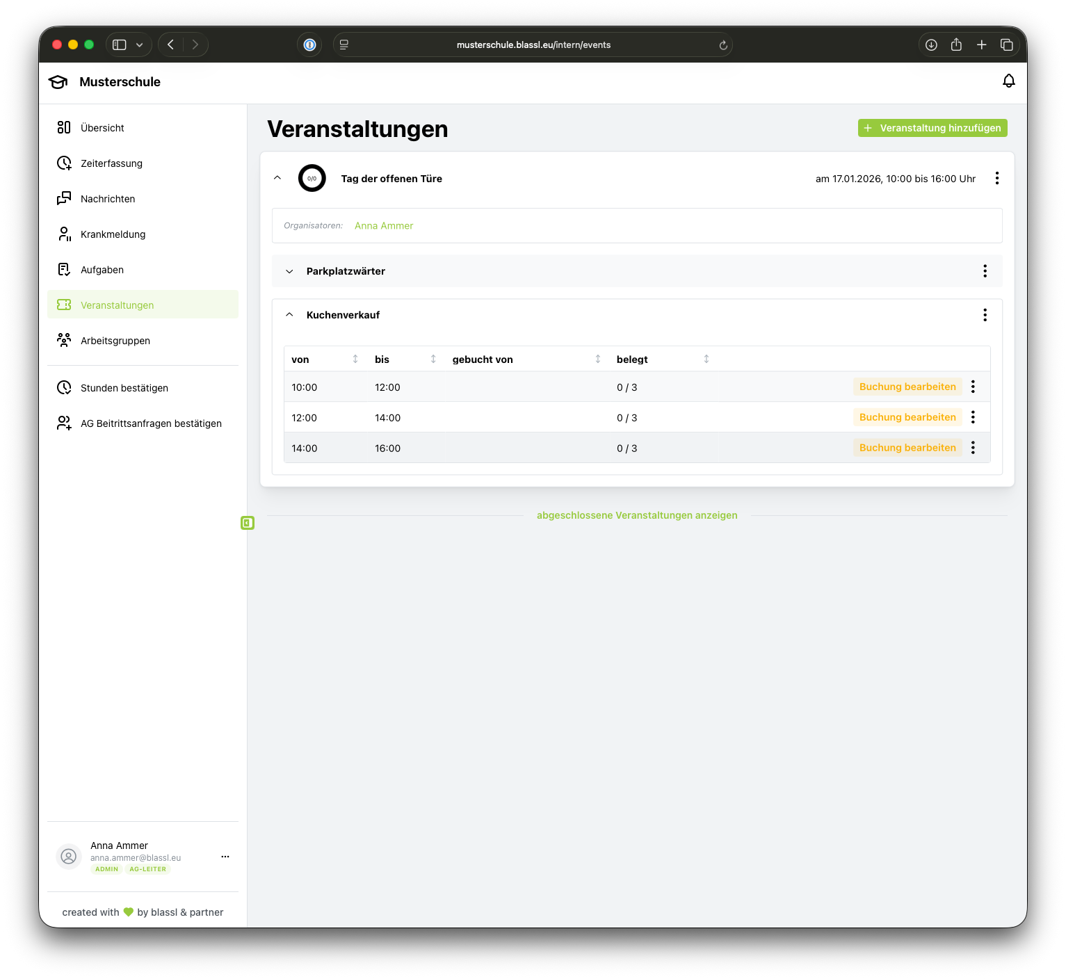This screenshot has height=979, width=1066.
Task: Collapse Tag der offenen Türe event
Action: click(277, 178)
